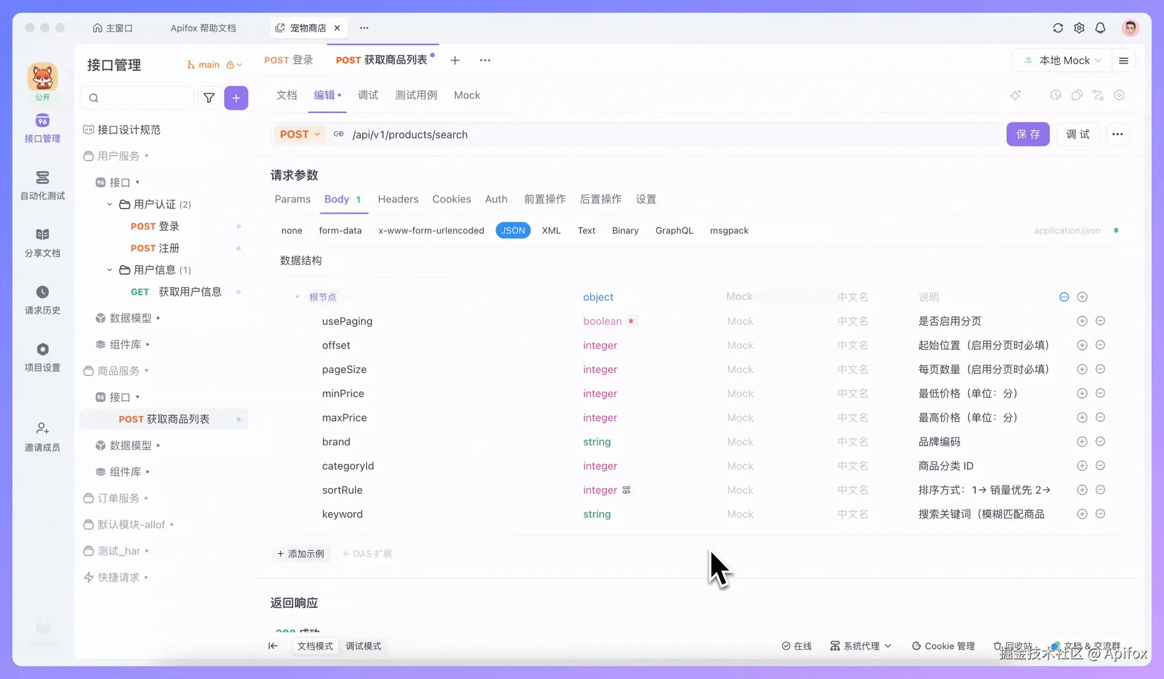Select form-data body type
Image resolution: width=1164 pixels, height=679 pixels.
click(340, 230)
